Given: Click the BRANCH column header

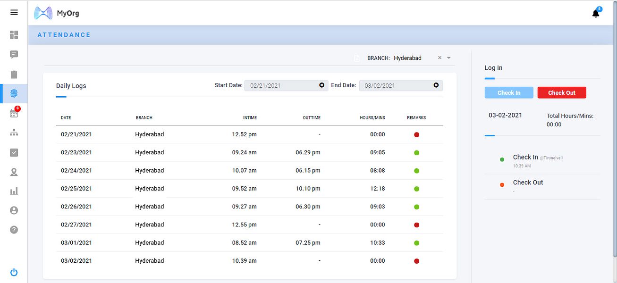Looking at the screenshot, I should click(144, 117).
